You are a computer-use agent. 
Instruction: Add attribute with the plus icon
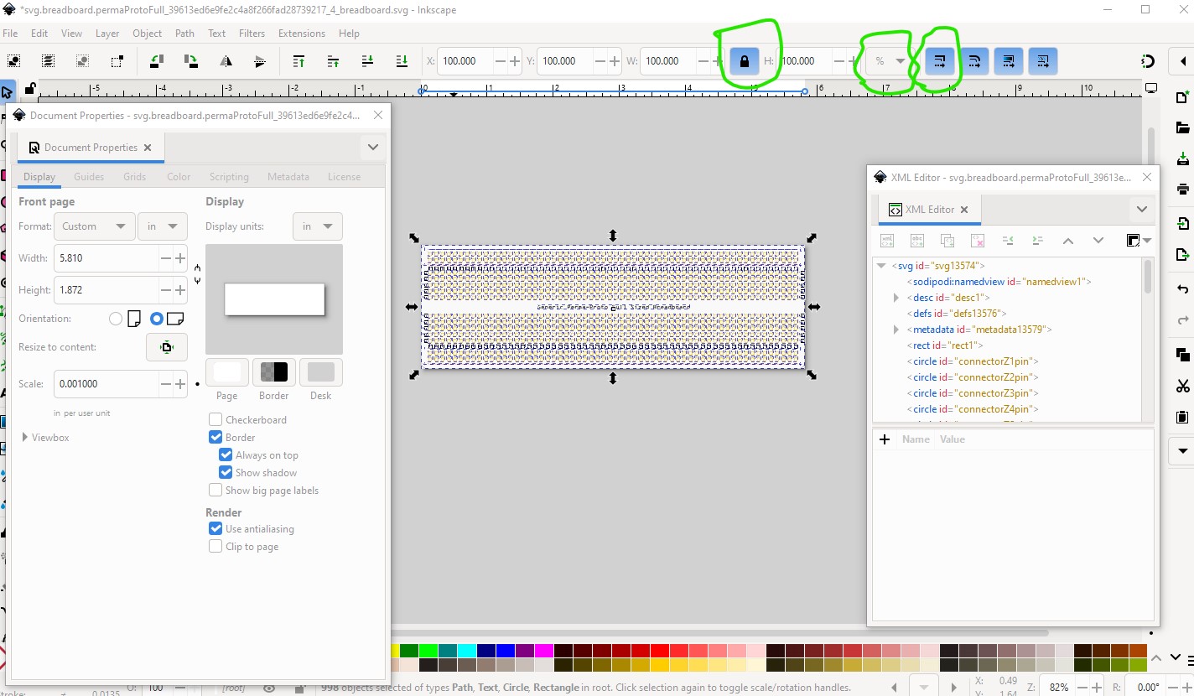point(885,439)
